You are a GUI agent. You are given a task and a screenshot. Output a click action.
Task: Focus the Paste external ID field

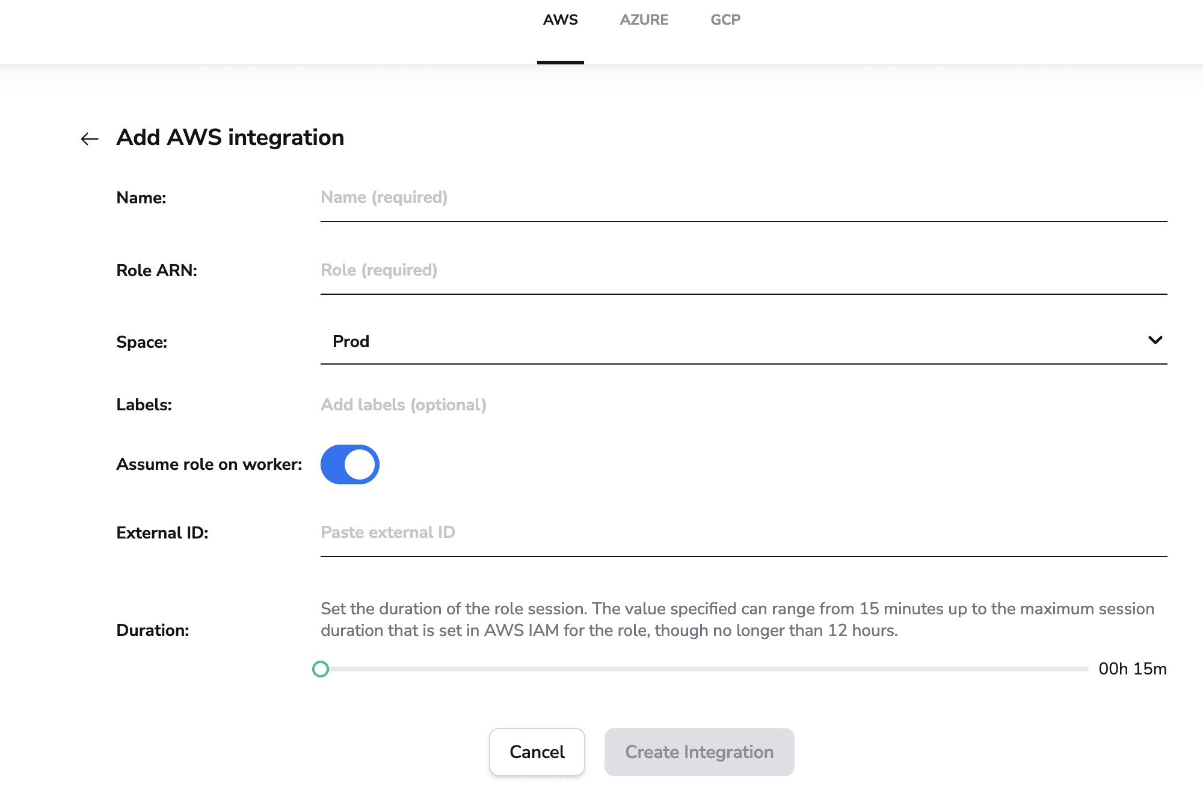[743, 533]
